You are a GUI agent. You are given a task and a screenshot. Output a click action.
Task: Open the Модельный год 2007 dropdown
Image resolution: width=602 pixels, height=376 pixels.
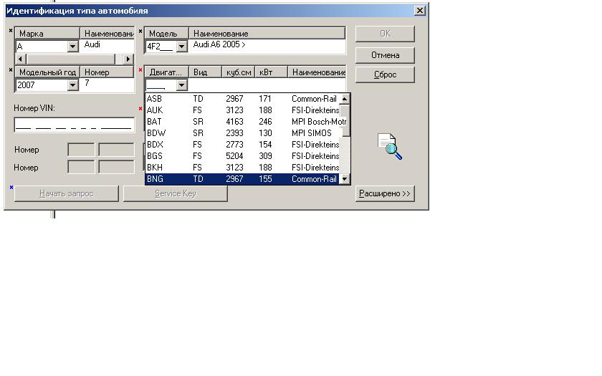pyautogui.click(x=72, y=85)
